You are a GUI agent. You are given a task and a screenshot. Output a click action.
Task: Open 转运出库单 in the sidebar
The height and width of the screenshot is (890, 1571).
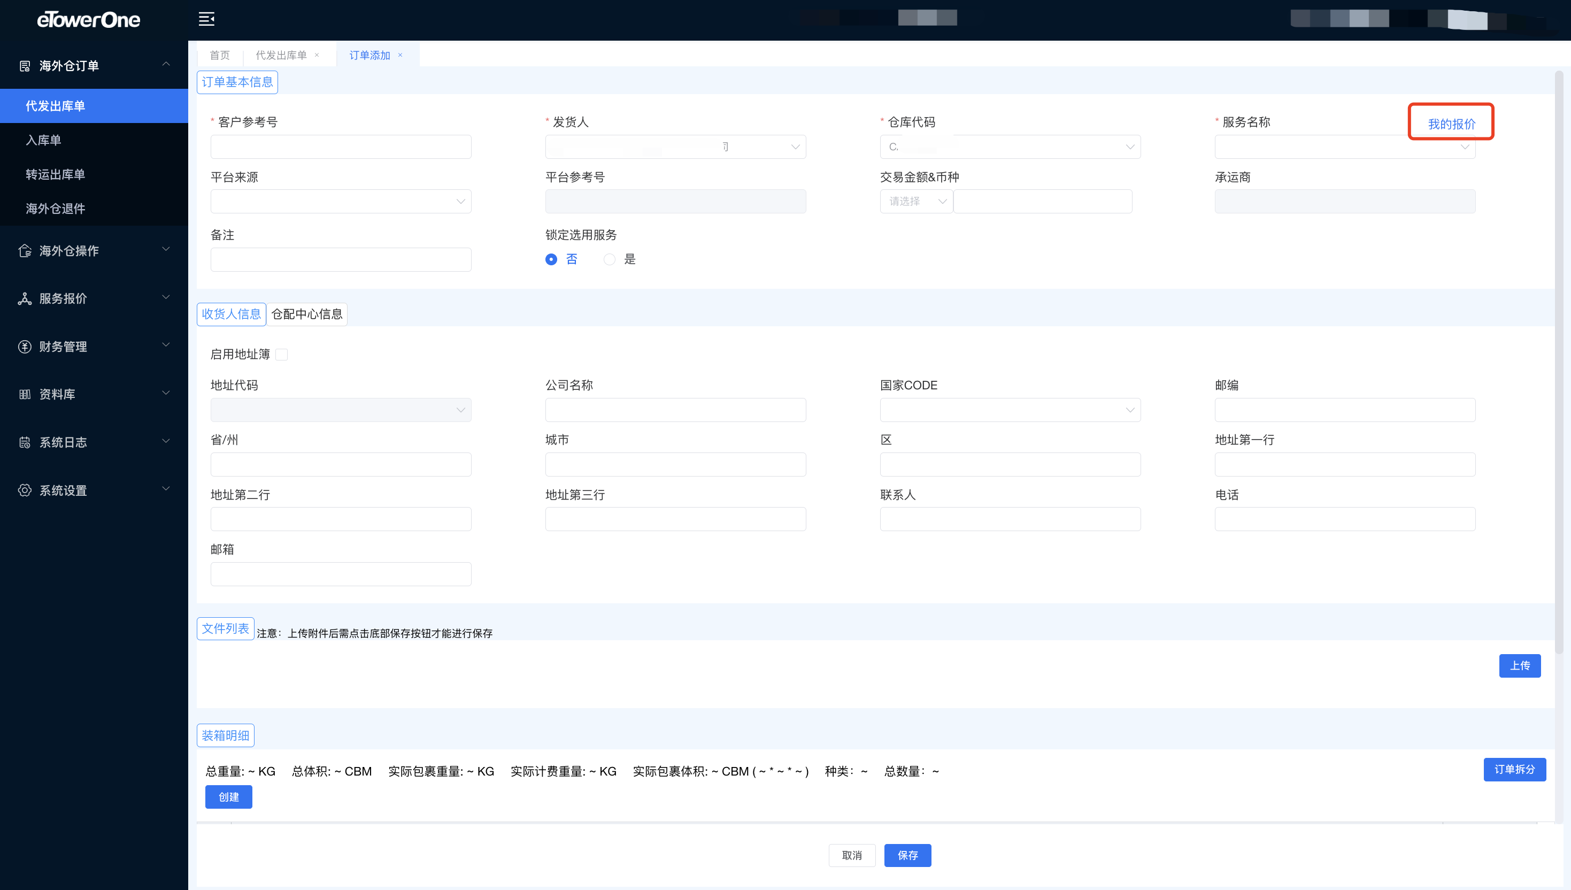94,174
